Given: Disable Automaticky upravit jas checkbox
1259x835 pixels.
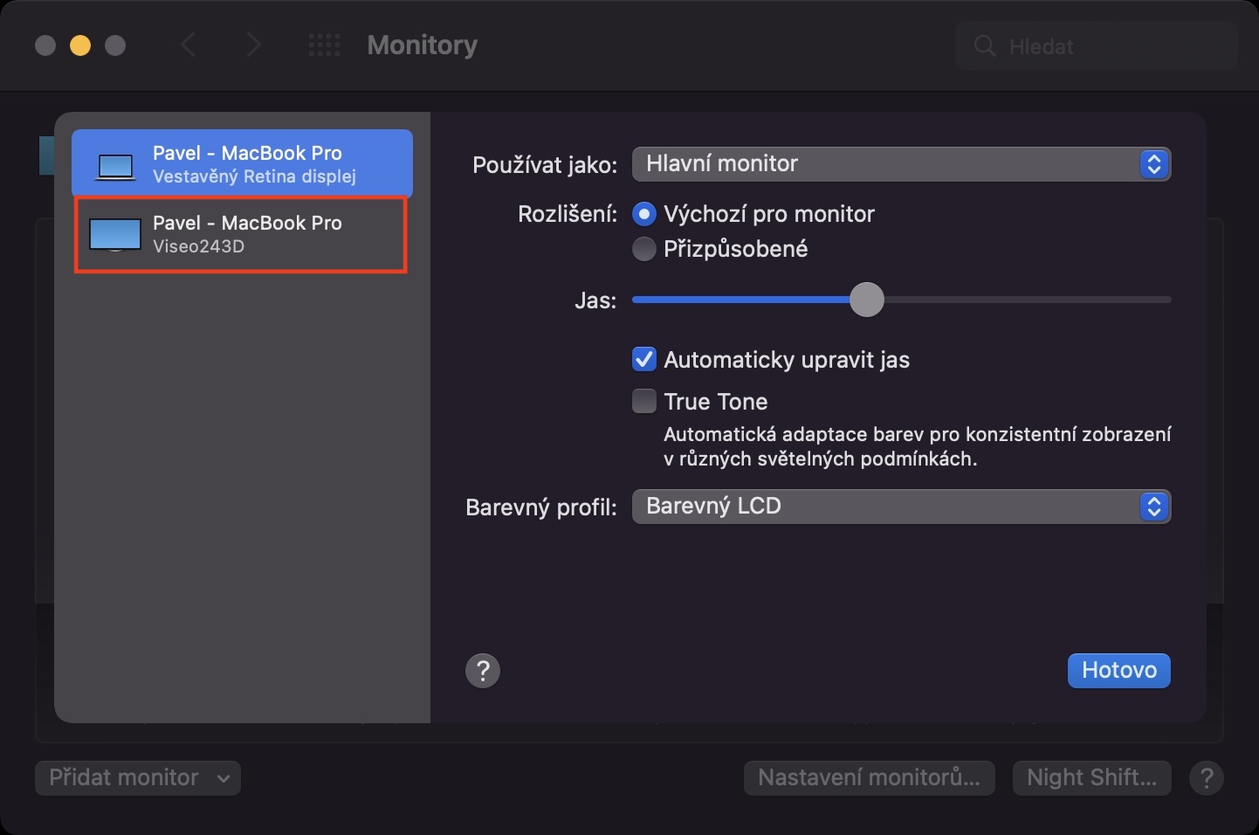Looking at the screenshot, I should point(644,359).
